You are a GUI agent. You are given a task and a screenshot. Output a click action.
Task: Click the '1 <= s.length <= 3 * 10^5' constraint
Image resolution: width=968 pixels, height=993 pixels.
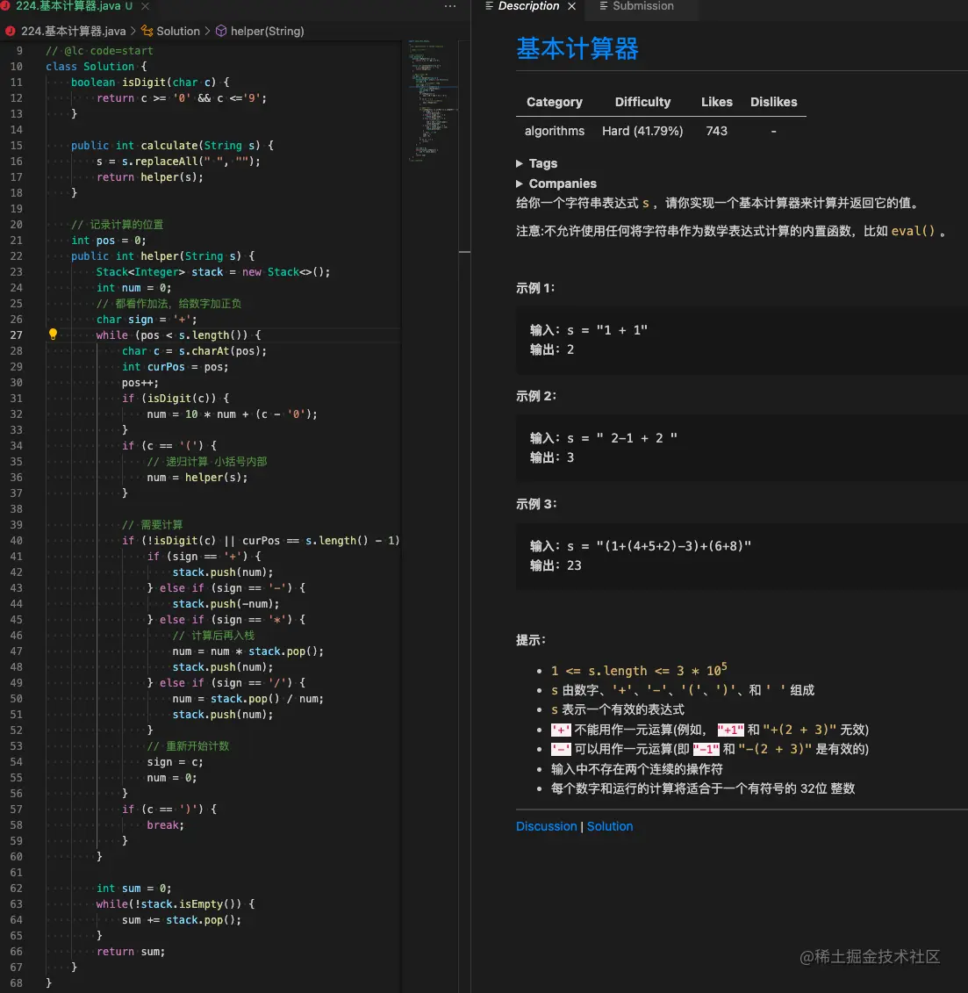click(x=639, y=670)
